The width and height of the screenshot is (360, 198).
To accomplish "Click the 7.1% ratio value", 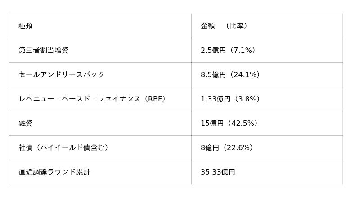I will [x=243, y=51].
